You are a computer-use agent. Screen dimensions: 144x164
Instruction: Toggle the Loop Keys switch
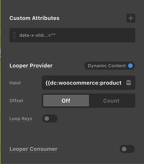[x=50, y=118]
